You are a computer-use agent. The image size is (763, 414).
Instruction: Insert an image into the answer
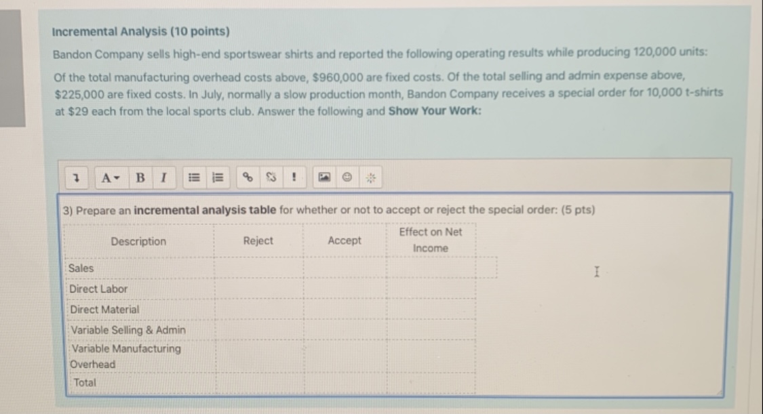(324, 178)
